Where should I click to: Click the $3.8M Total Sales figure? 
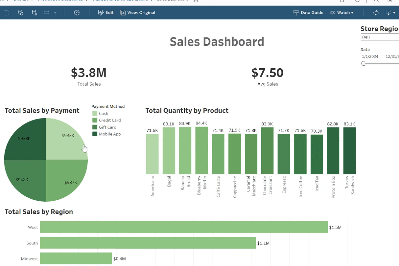coord(89,73)
